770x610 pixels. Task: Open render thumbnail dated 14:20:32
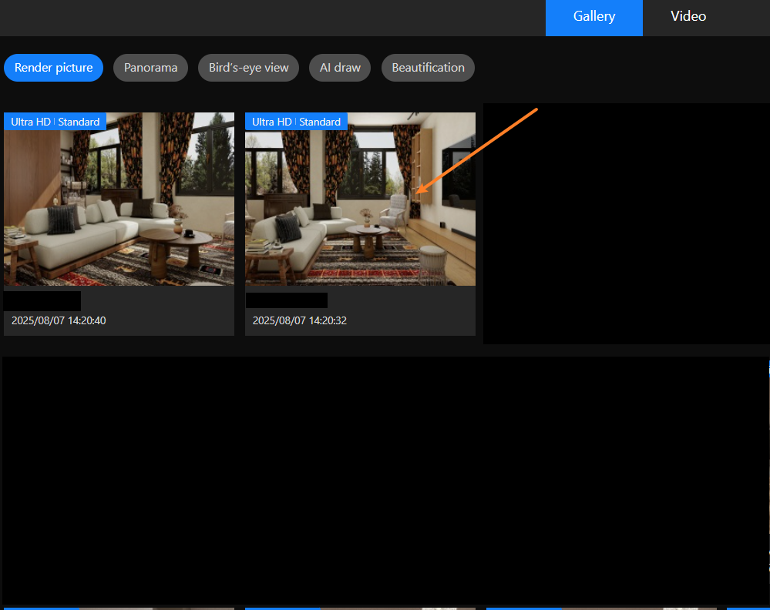[360, 199]
